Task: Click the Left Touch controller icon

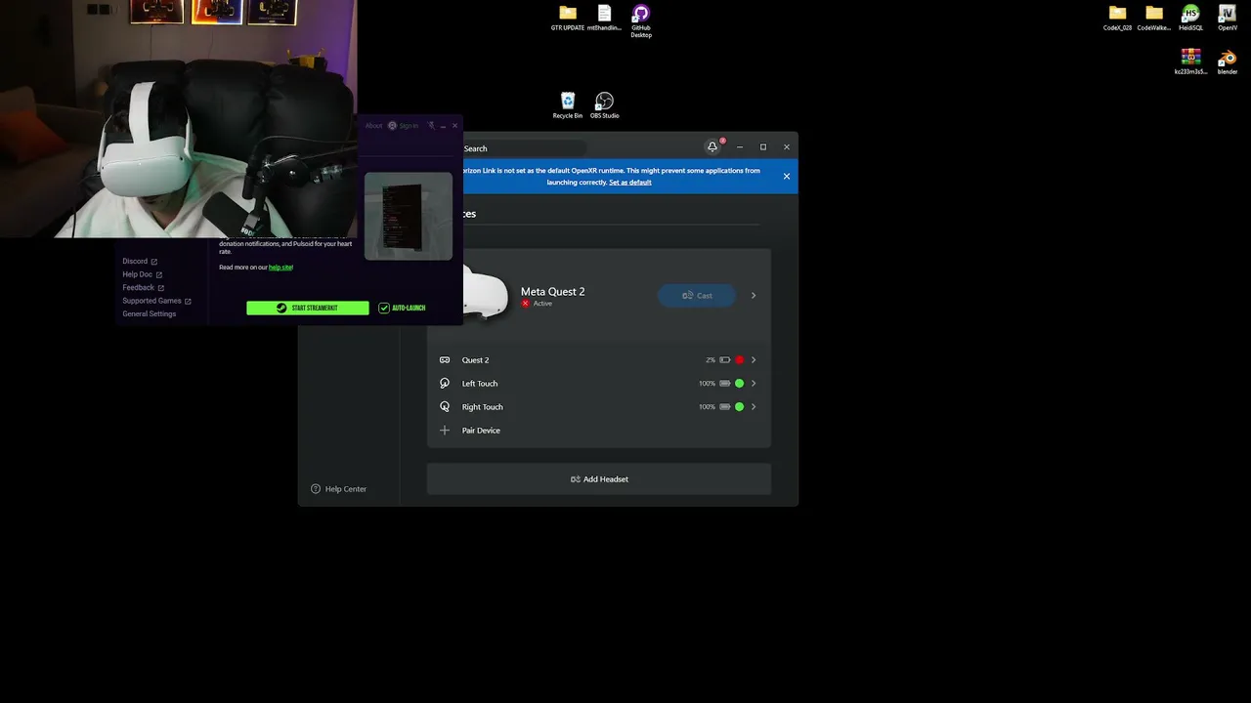Action: tap(445, 384)
